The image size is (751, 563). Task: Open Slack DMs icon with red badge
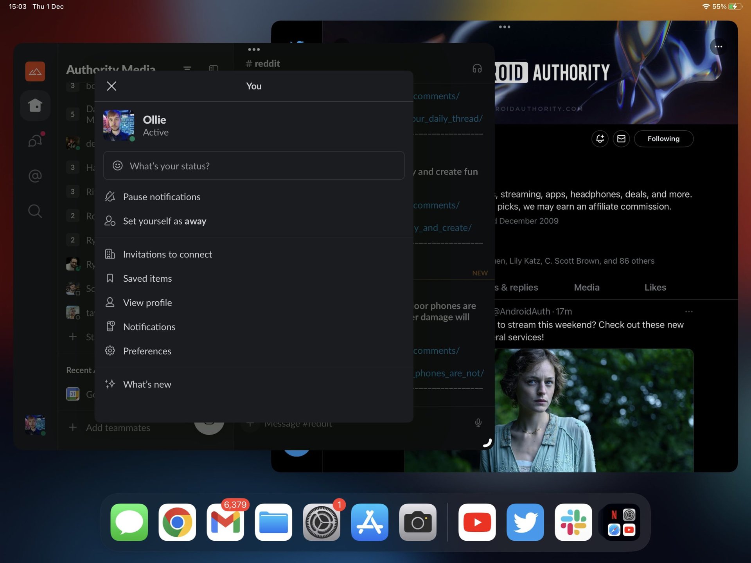[35, 140]
